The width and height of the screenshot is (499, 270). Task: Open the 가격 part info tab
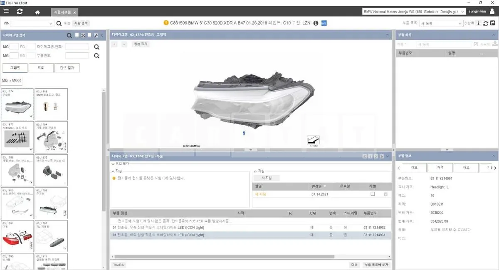(x=440, y=167)
